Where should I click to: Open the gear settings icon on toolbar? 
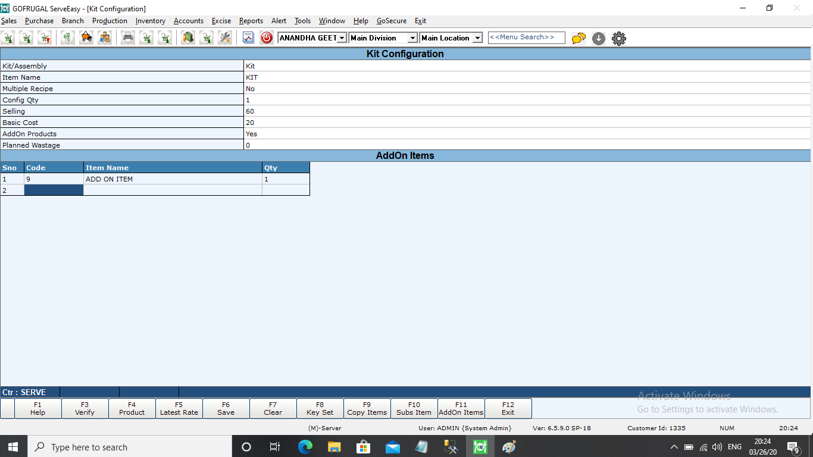(618, 37)
